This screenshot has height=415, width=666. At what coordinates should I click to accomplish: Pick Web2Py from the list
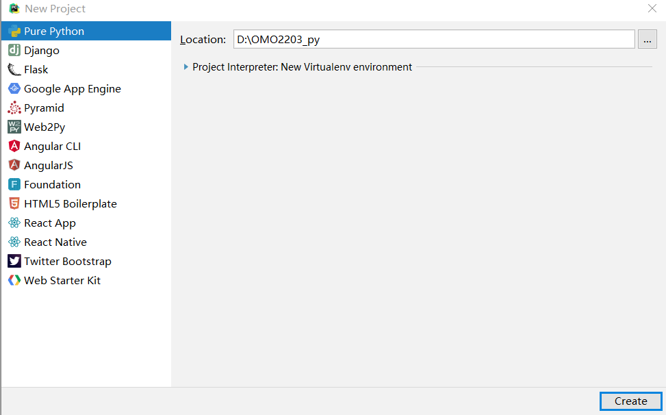point(86,127)
